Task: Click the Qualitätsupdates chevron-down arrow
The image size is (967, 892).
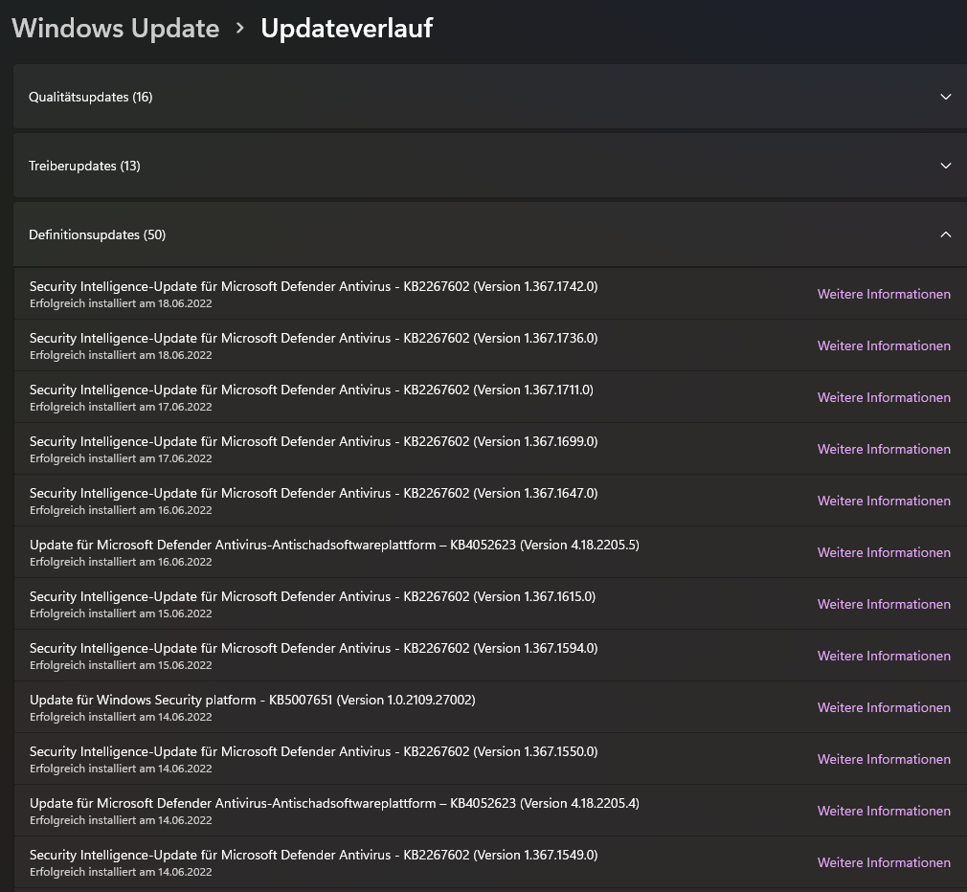Action: pyautogui.click(x=945, y=97)
